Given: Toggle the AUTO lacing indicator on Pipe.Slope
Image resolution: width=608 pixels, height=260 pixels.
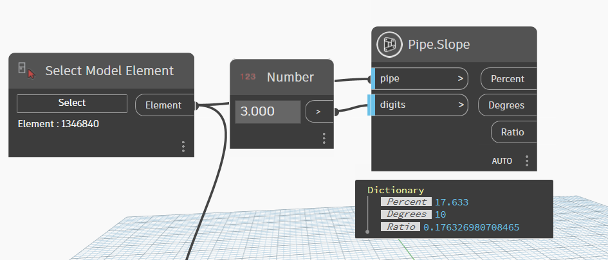Looking at the screenshot, I should [x=502, y=161].
